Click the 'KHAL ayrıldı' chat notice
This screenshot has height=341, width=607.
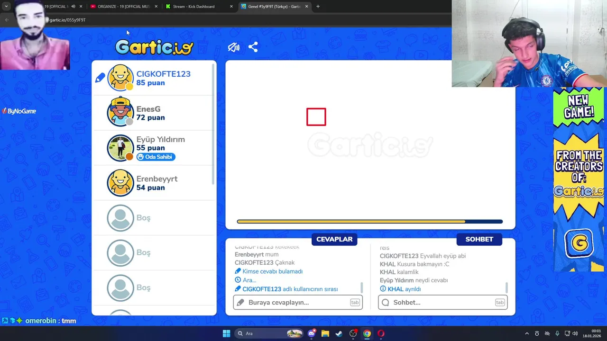click(400, 289)
